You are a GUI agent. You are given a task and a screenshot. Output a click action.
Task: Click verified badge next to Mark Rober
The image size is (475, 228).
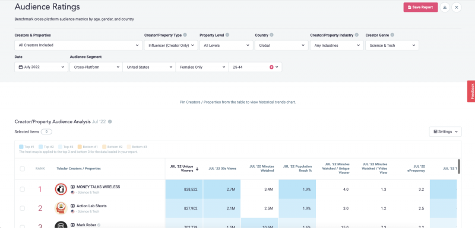99,225
